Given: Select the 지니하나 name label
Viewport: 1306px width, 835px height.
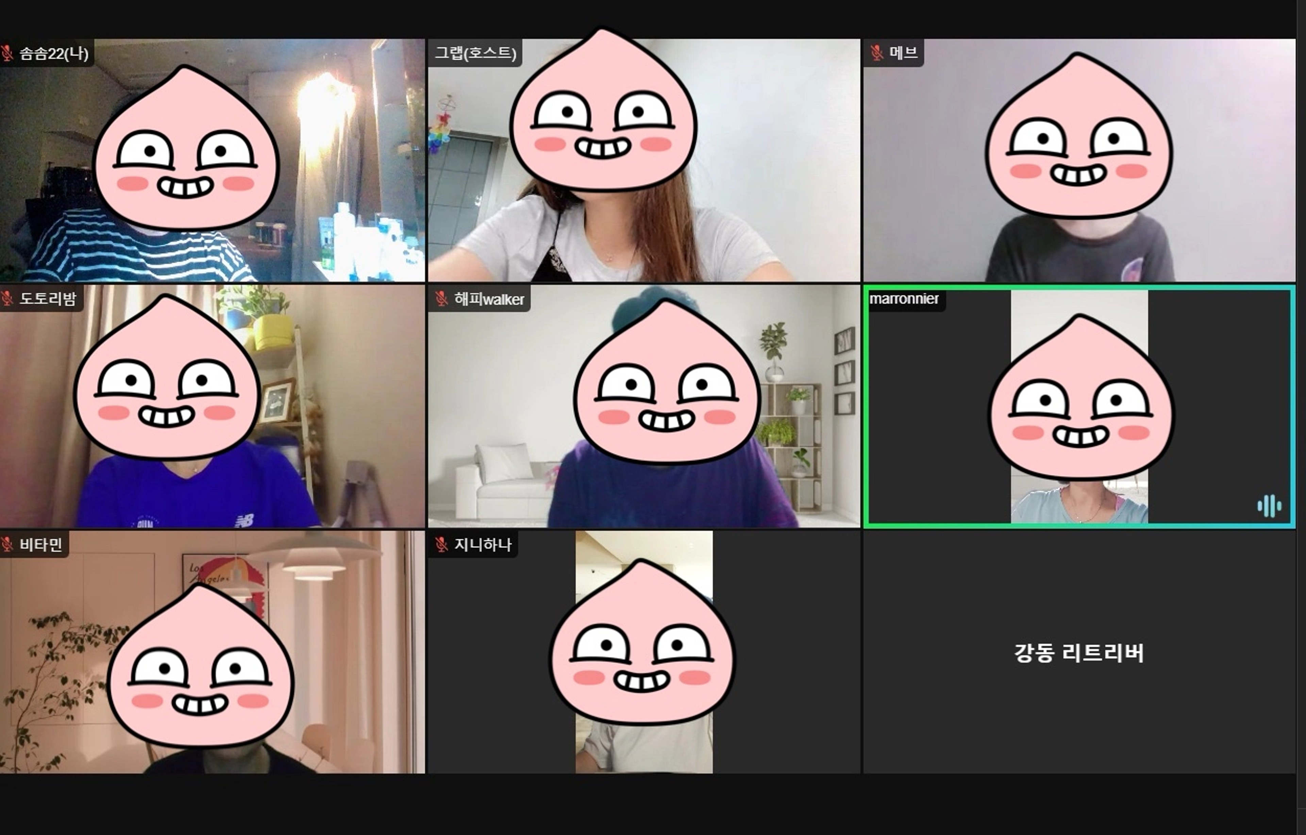Looking at the screenshot, I should (x=483, y=544).
